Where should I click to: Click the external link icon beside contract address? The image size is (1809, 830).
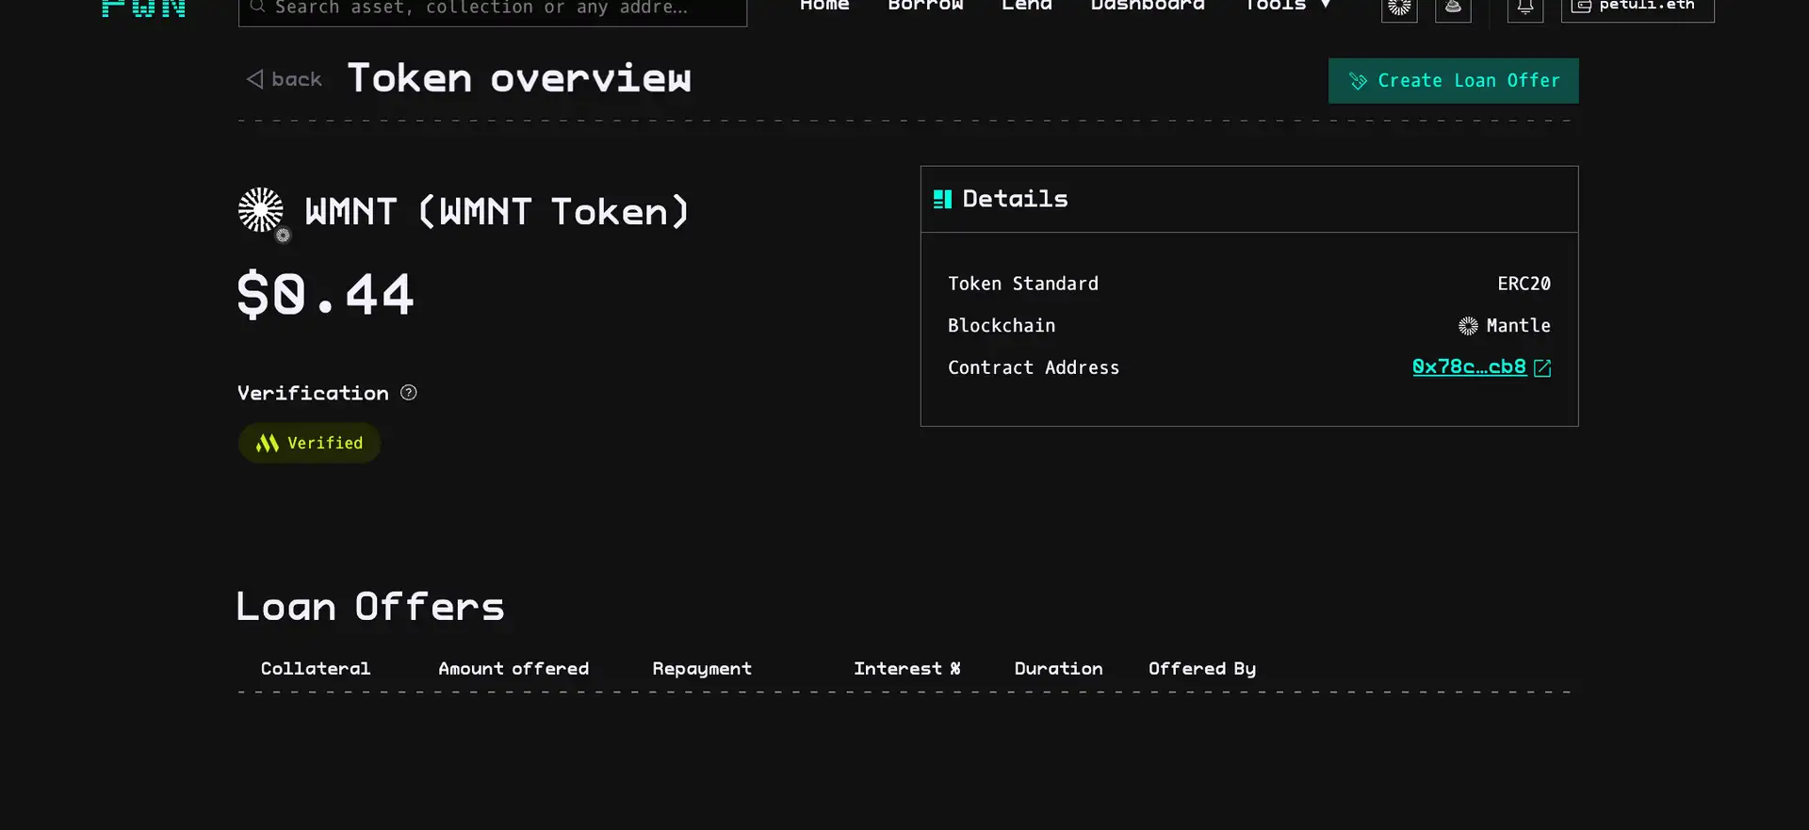click(1542, 368)
